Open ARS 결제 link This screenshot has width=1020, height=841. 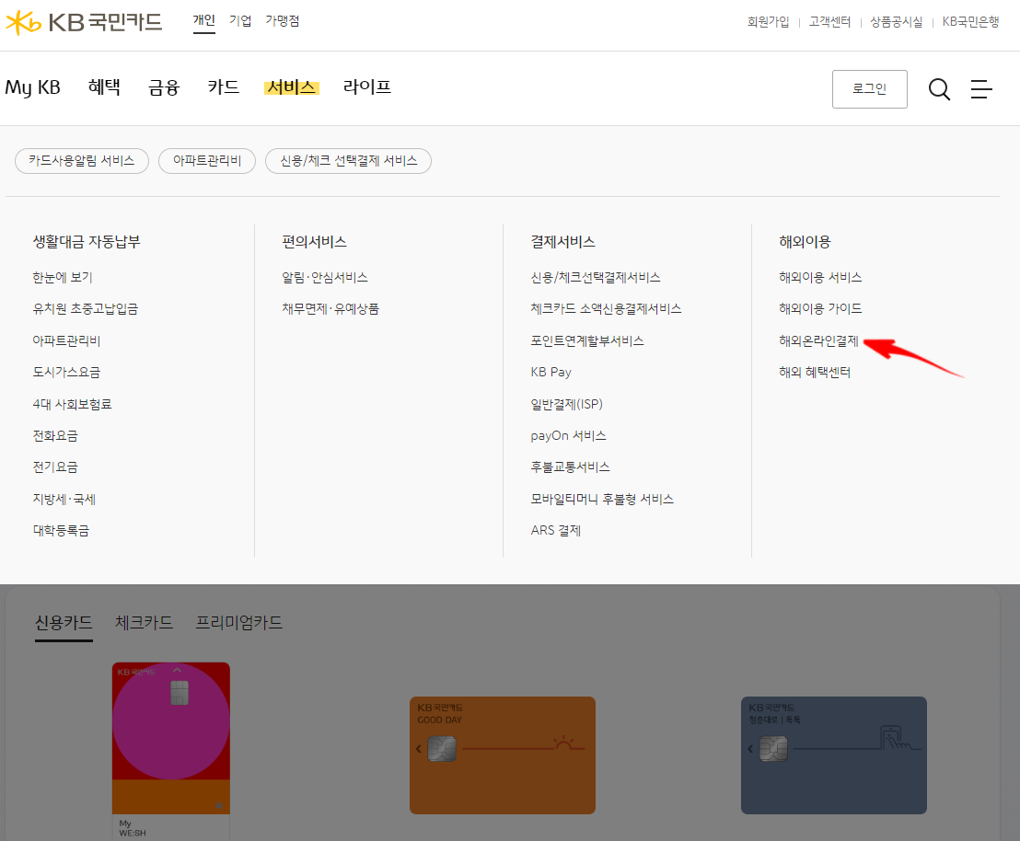[555, 531]
